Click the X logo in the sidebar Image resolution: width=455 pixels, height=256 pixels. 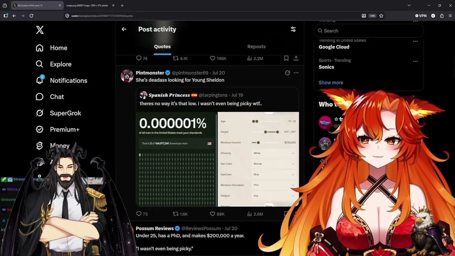40,30
